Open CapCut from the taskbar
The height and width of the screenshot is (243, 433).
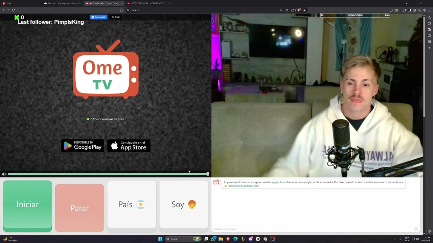[258, 239]
